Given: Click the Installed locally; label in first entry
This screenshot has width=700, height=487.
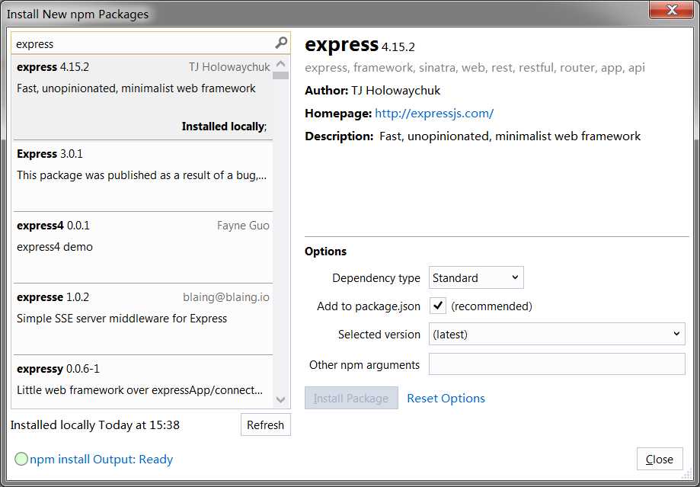Looking at the screenshot, I should (x=224, y=127).
